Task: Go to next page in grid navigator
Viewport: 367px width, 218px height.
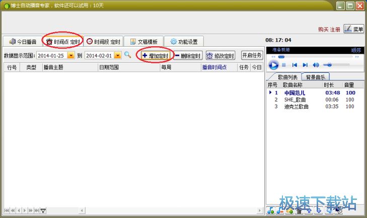Action: pyautogui.click(x=31, y=210)
